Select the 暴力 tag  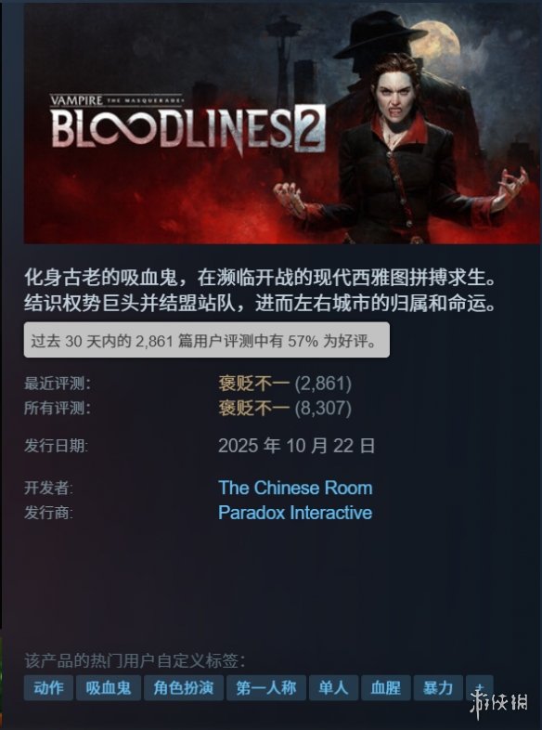(x=438, y=687)
